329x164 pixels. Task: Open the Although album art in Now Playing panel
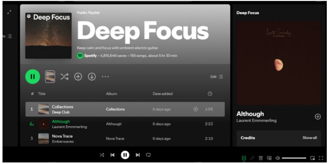[278, 63]
